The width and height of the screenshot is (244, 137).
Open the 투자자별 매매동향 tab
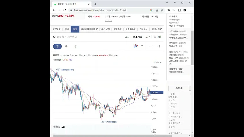click(89, 29)
